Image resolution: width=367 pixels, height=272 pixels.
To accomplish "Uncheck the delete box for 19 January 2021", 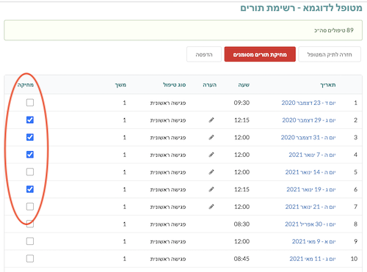I will (x=30, y=189).
